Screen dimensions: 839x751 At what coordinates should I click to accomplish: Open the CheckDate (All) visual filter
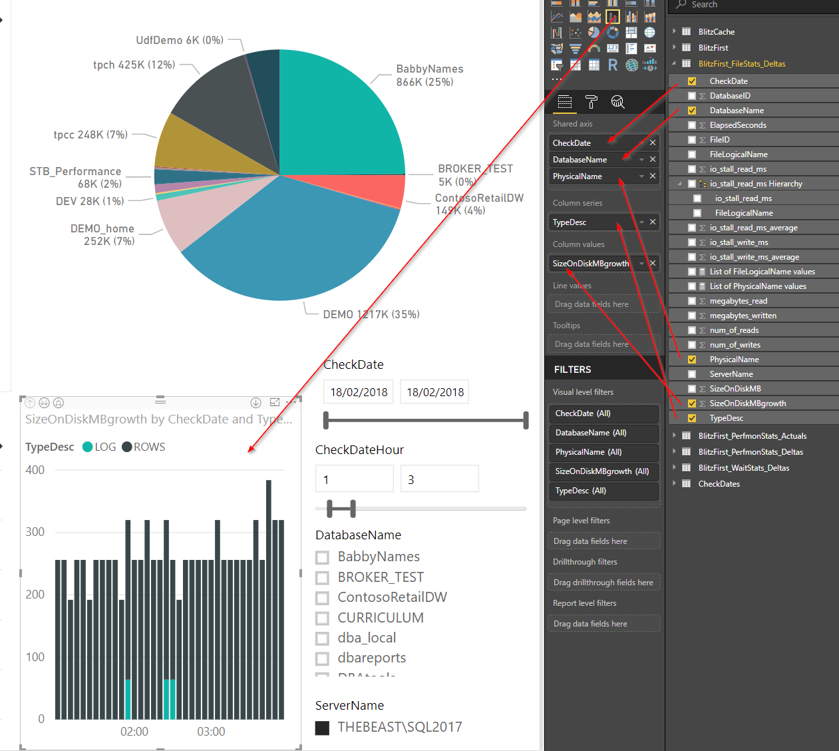point(604,413)
